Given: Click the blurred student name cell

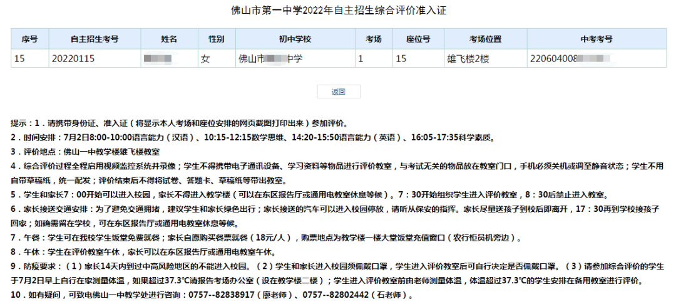Looking at the screenshot, I should click(158, 59).
